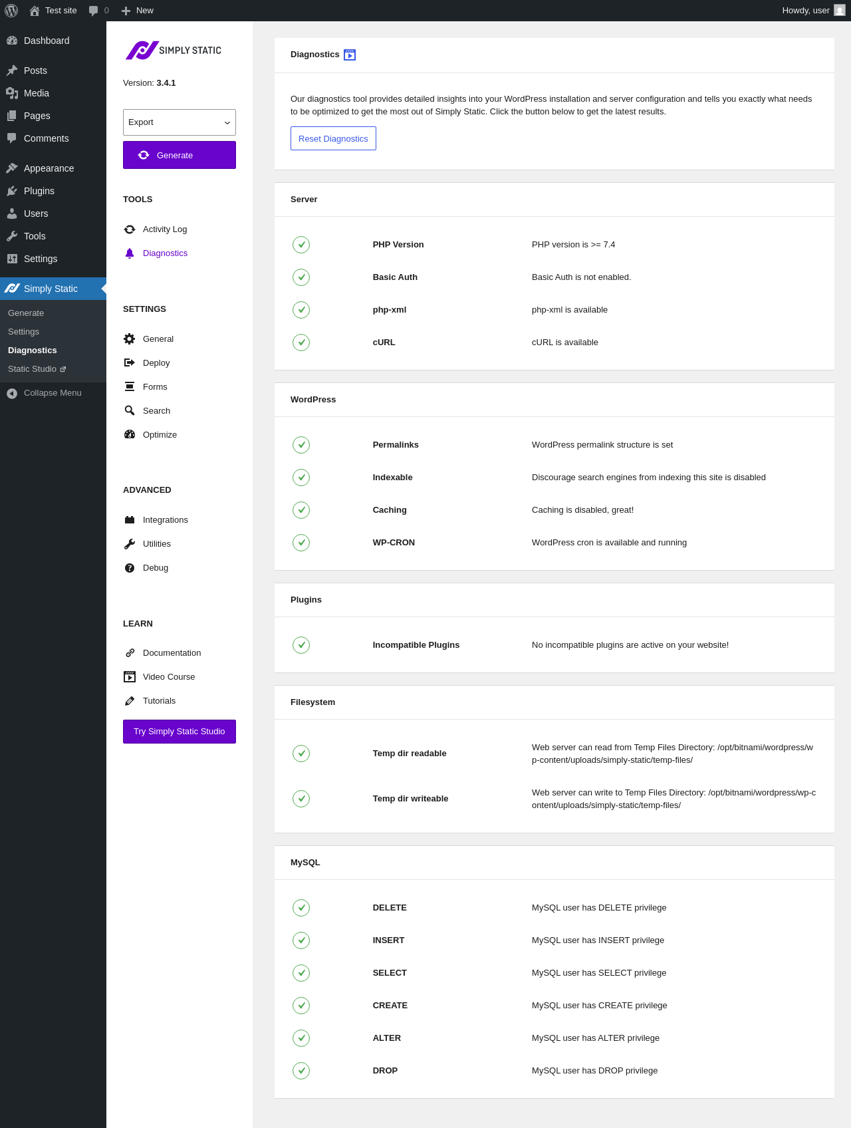Image resolution: width=851 pixels, height=1128 pixels.
Task: Click the version number '3.4.1'
Action: (166, 83)
